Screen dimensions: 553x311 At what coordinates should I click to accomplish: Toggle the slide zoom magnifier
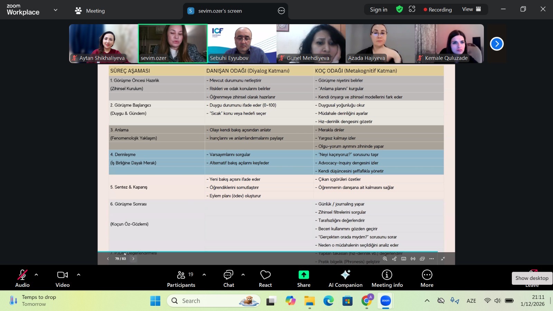385,259
